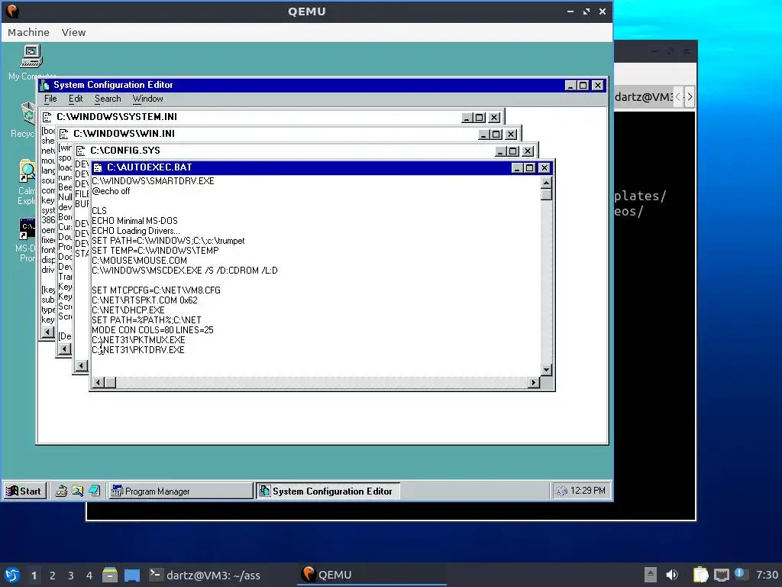Click the host clipboard tray icon
The image size is (782, 587).
coord(701,575)
